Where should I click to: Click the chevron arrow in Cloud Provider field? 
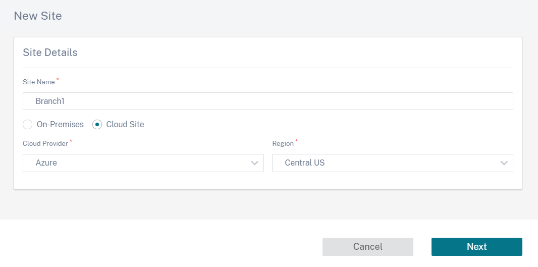coord(254,163)
